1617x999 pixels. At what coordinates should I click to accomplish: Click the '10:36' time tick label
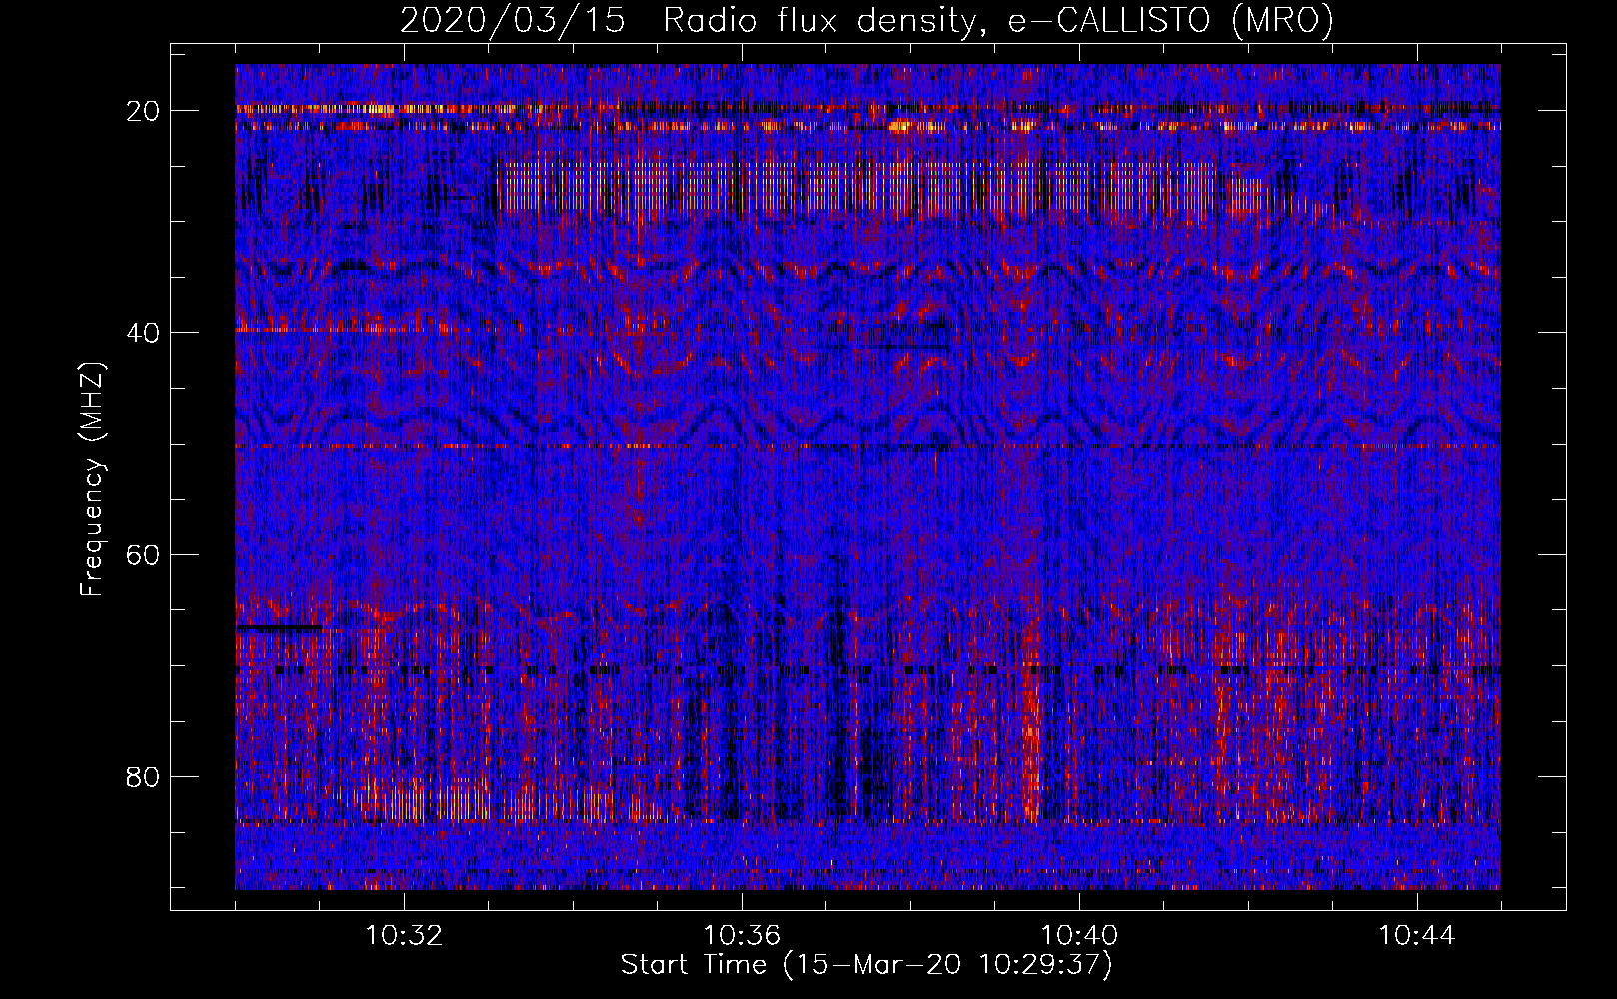(742, 936)
